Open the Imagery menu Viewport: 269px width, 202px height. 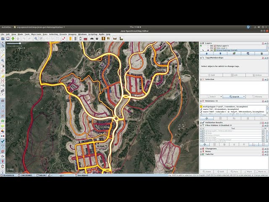click(72, 35)
